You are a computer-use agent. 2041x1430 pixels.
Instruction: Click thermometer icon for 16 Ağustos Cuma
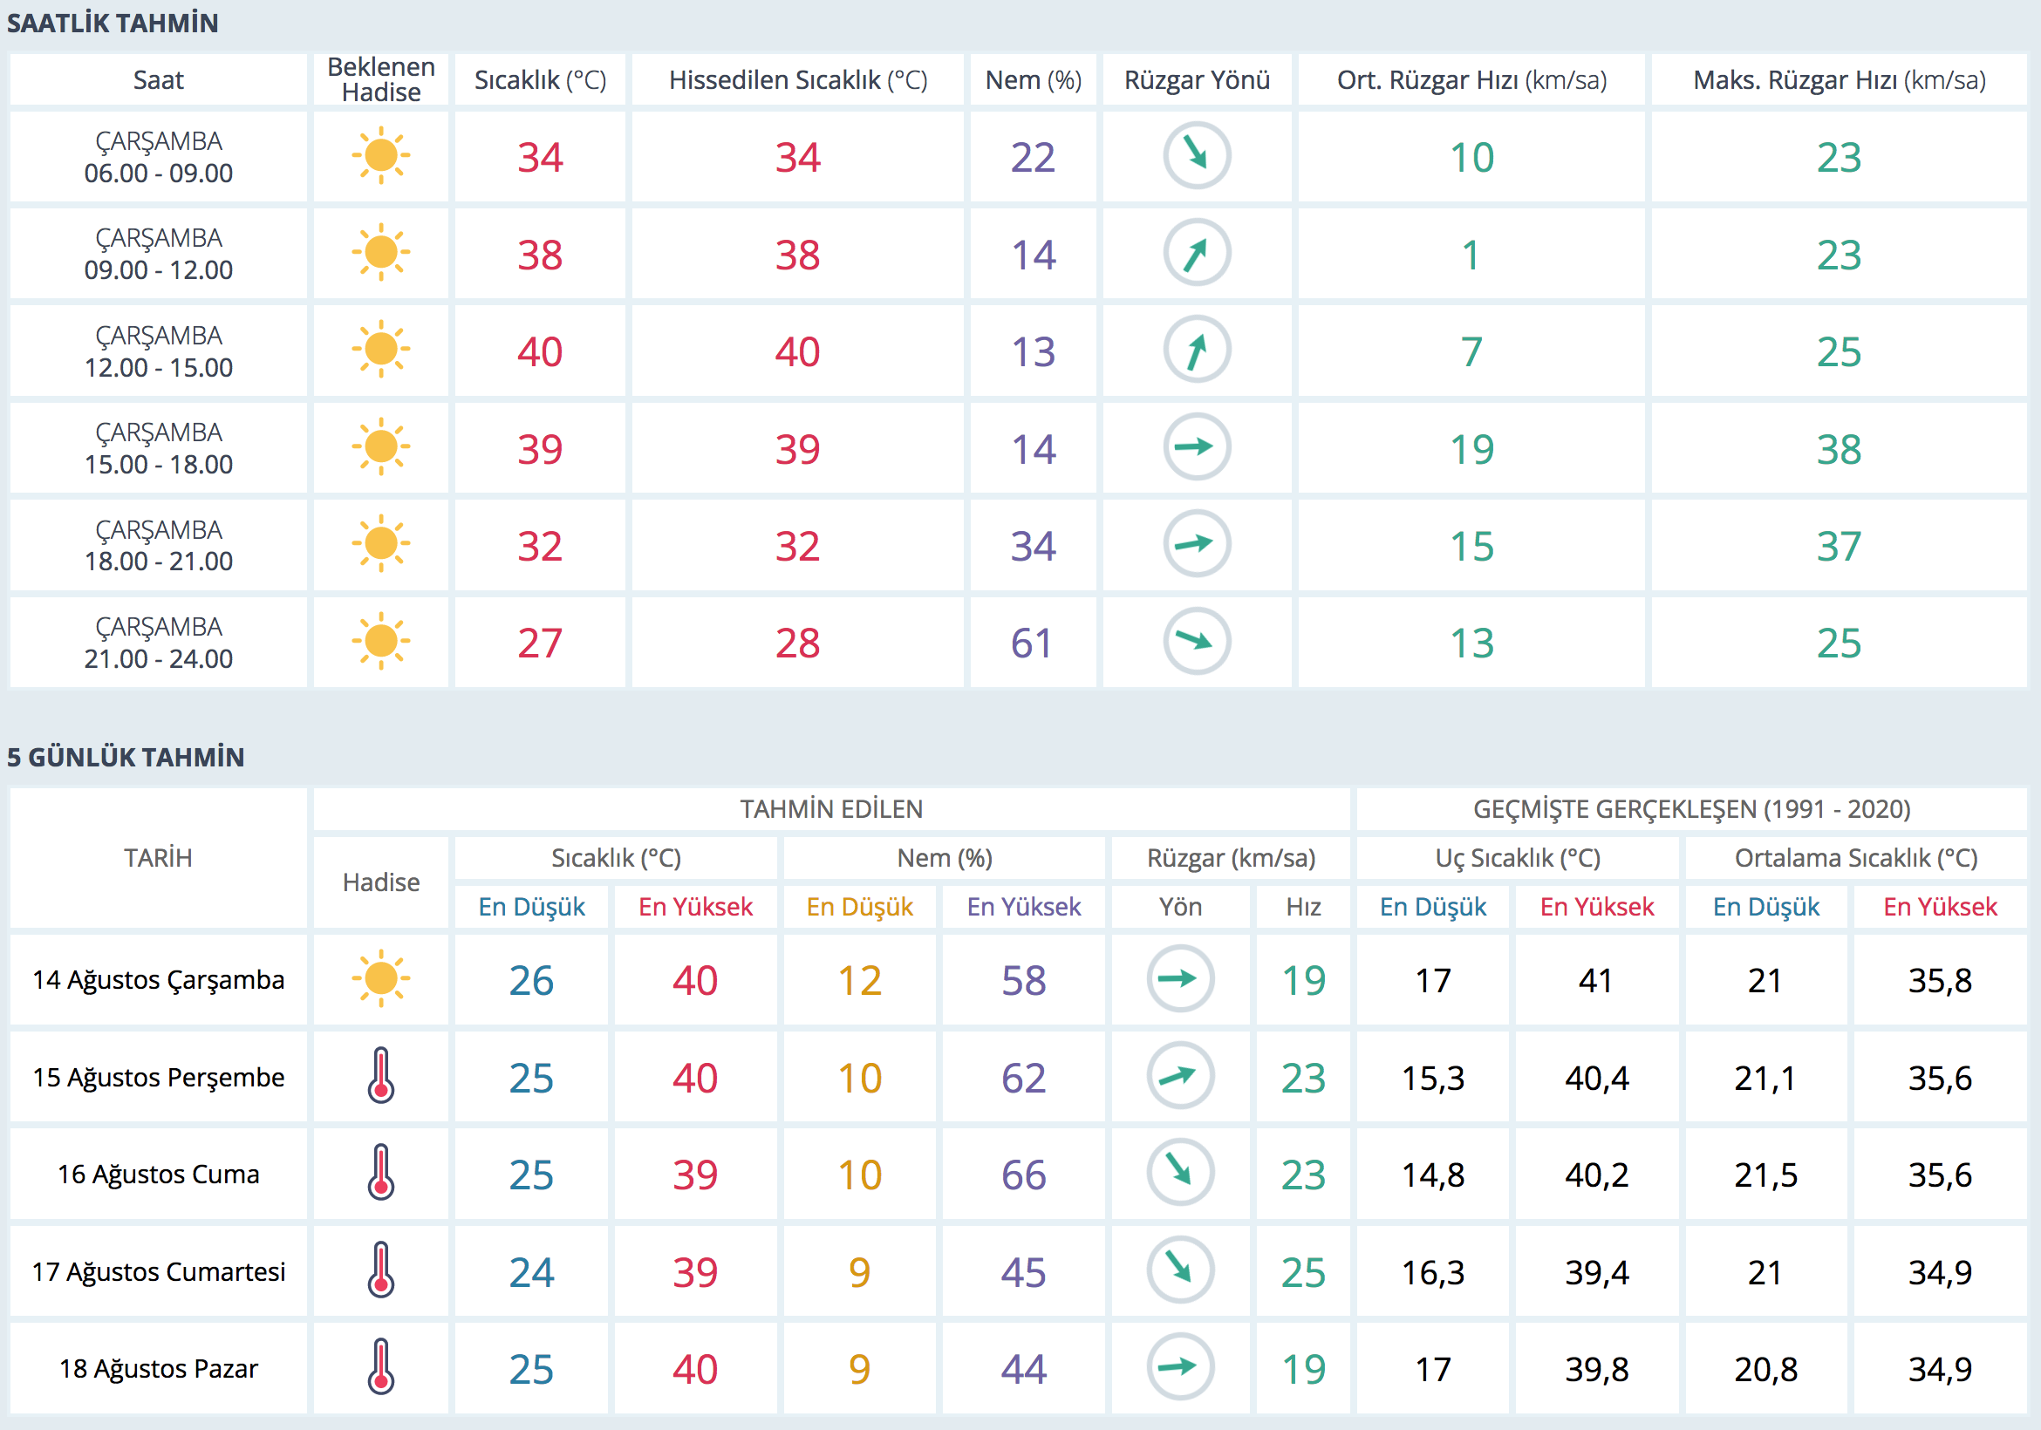click(x=380, y=1173)
